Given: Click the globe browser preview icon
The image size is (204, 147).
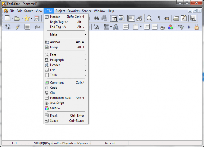Looking at the screenshot, I should (122, 18).
